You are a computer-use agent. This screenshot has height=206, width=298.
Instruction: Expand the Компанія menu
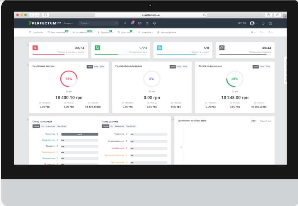(145, 32)
